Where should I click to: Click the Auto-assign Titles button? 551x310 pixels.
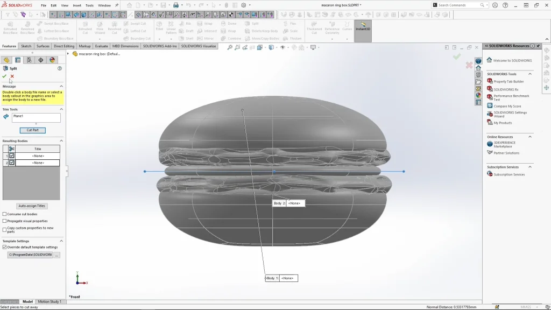(32, 206)
